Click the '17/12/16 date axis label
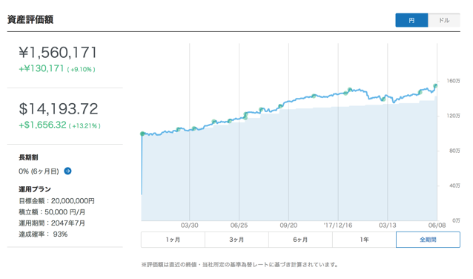 (x=338, y=226)
